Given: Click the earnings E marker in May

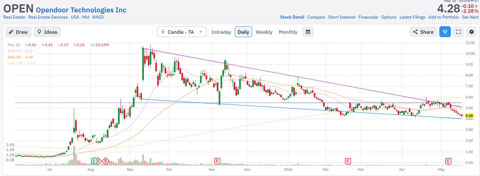Looking at the screenshot, I should click(448, 161).
